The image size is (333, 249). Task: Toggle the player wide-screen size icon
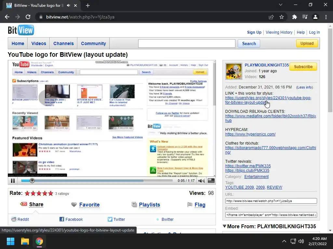click(211, 180)
